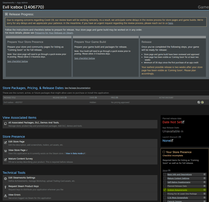Image resolution: width=209 pixels, height=202 pixels.
Task: Click the State (?) help marker
Action: [96, 97]
